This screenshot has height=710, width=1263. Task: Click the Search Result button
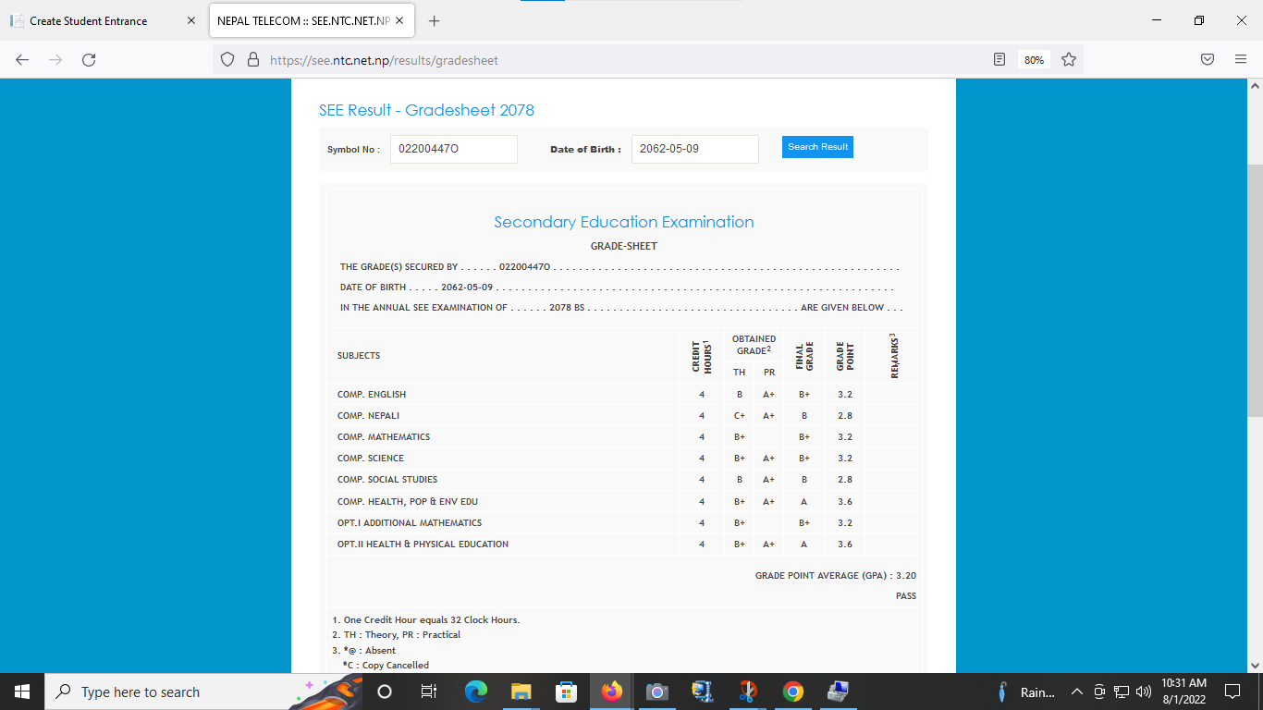(x=817, y=147)
